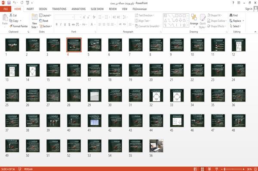Click the Save icon in the quick access toolbar

(x=9, y=3)
